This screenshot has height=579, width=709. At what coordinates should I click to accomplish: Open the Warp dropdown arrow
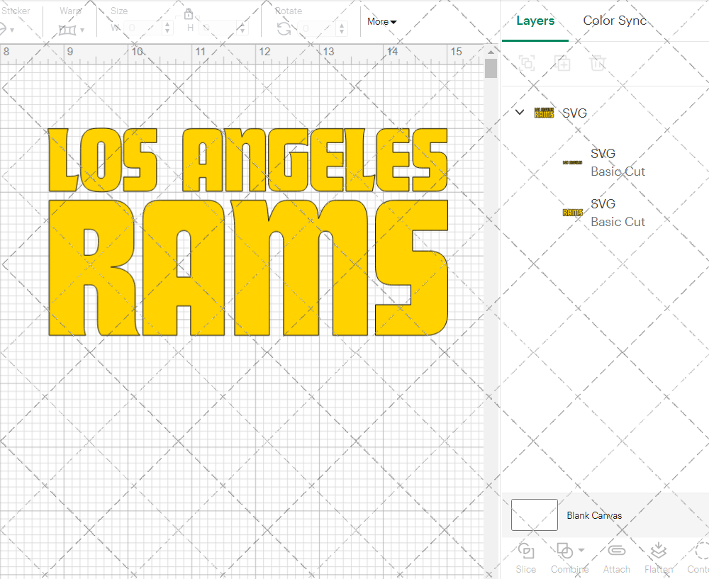point(82,30)
